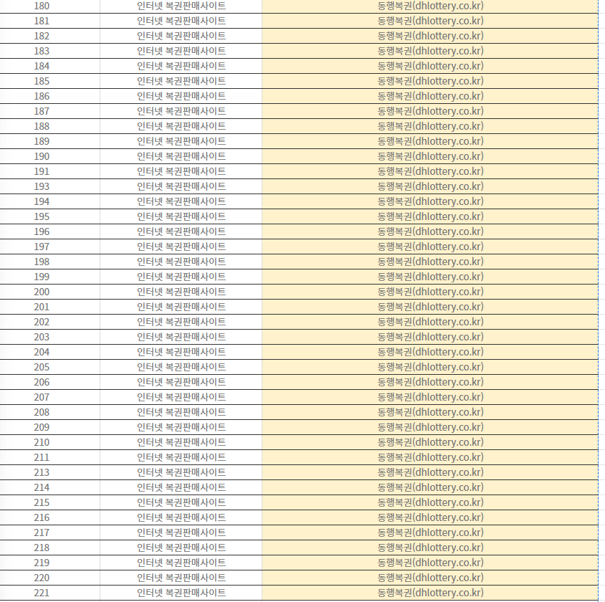This screenshot has width=605, height=602.
Task: Select 인터넷 복권판매사이트 cell in row 198
Action: (x=181, y=262)
